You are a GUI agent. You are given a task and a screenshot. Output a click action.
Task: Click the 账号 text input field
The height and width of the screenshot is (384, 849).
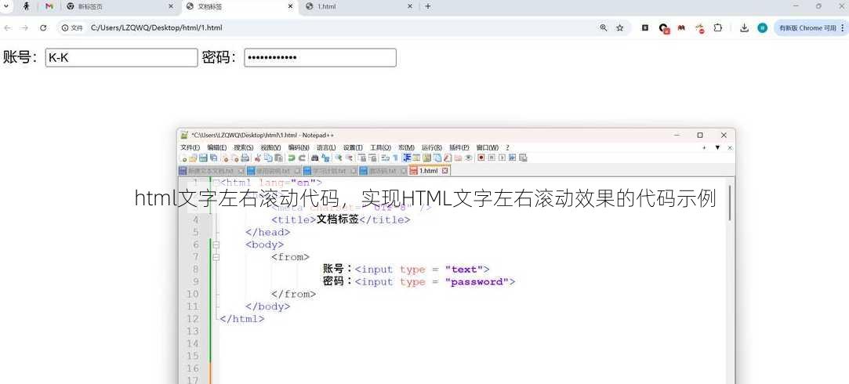pyautogui.click(x=122, y=58)
